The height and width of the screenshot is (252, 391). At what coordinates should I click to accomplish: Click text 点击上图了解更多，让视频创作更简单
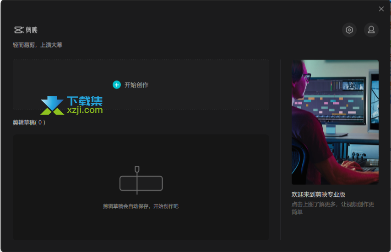[x=333, y=208]
